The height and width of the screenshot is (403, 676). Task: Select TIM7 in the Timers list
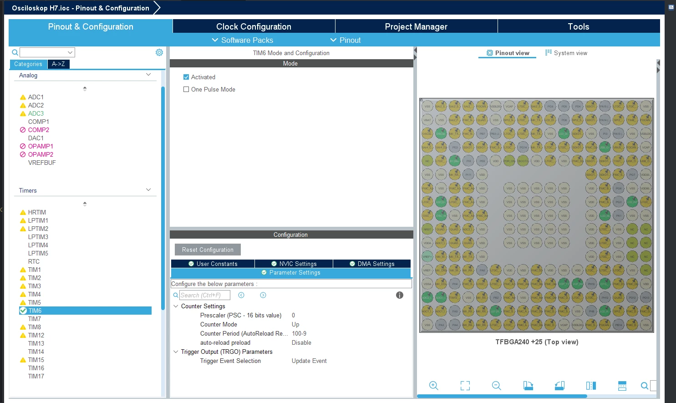click(35, 319)
